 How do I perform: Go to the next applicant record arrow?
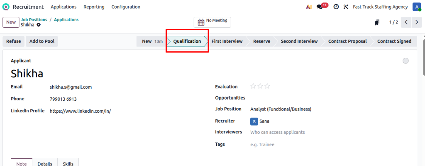click(416, 22)
